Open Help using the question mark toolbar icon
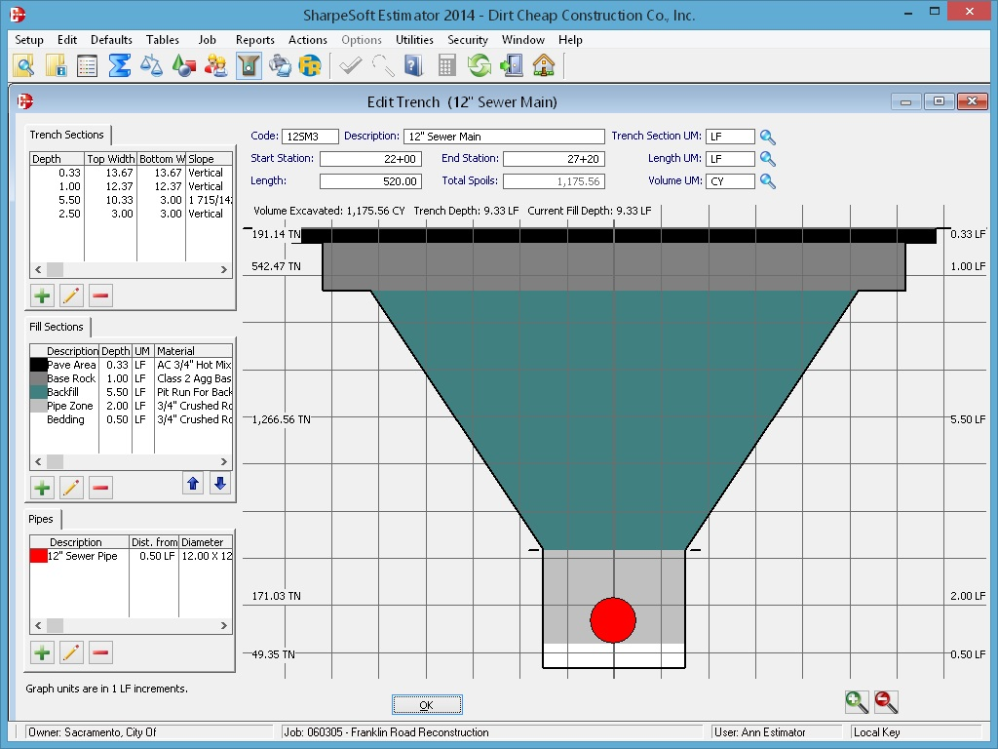This screenshot has width=998, height=749. coord(413,65)
